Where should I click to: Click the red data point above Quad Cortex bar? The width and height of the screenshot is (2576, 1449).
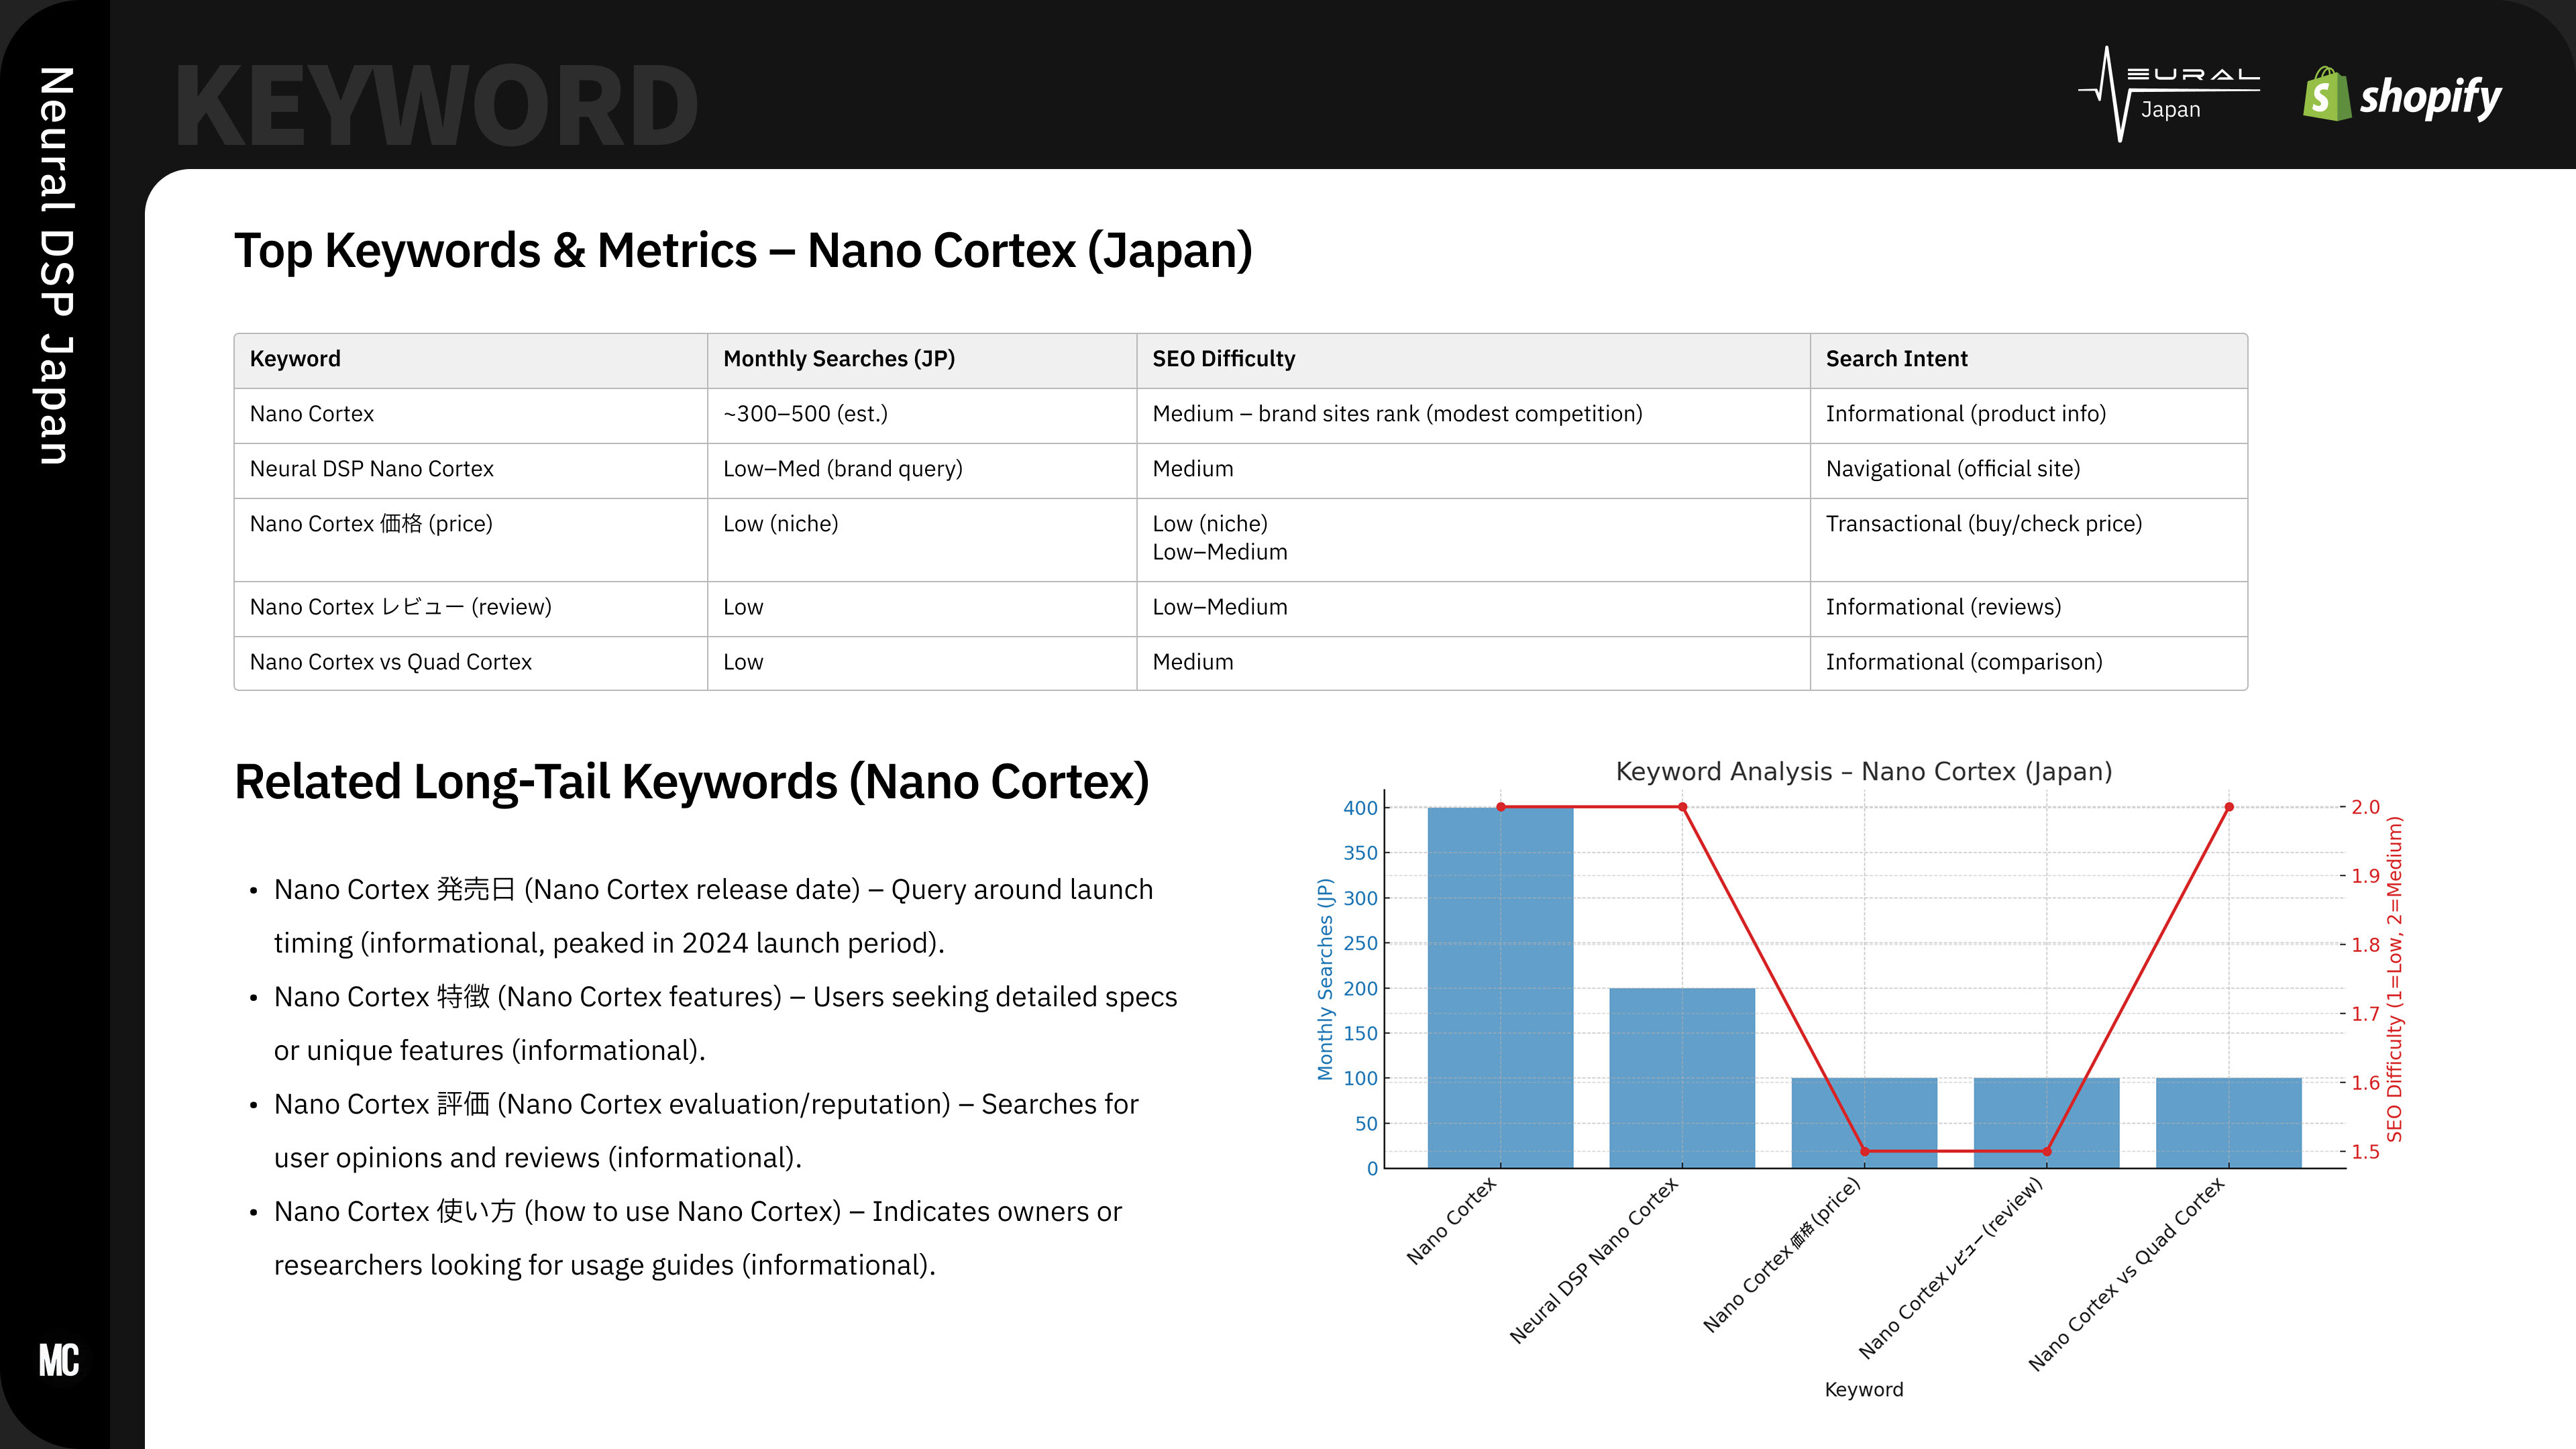tap(2229, 807)
